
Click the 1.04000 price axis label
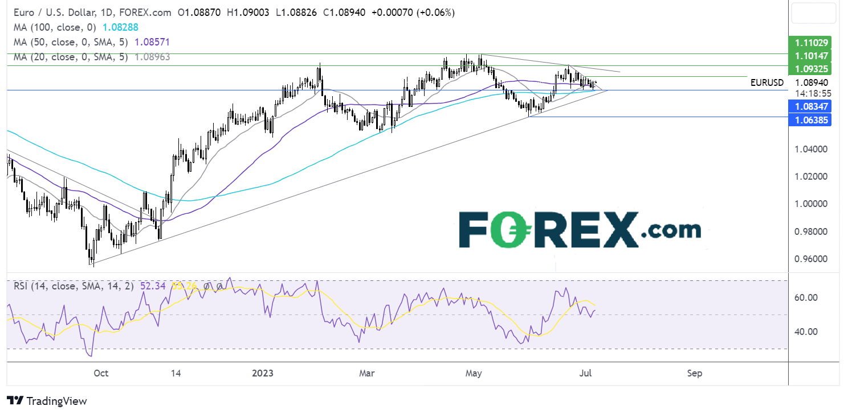pos(812,149)
